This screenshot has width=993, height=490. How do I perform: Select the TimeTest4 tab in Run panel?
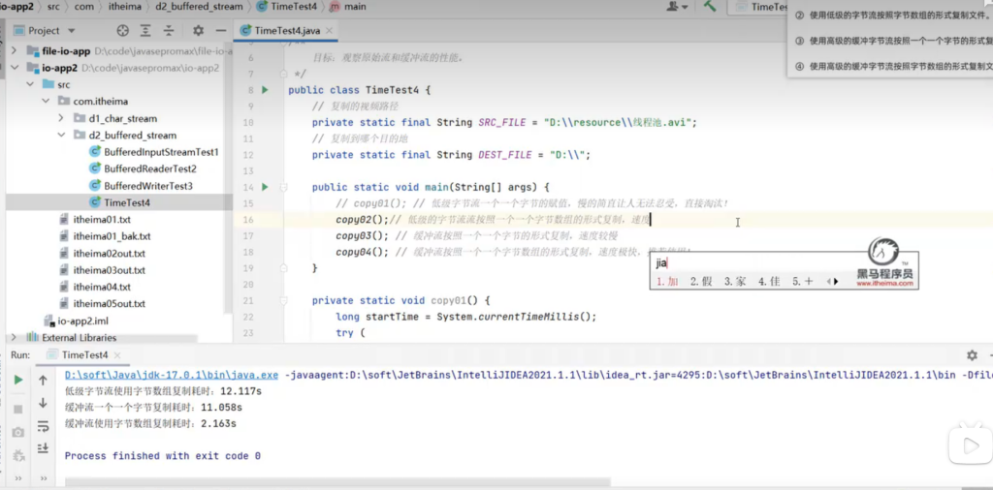84,355
